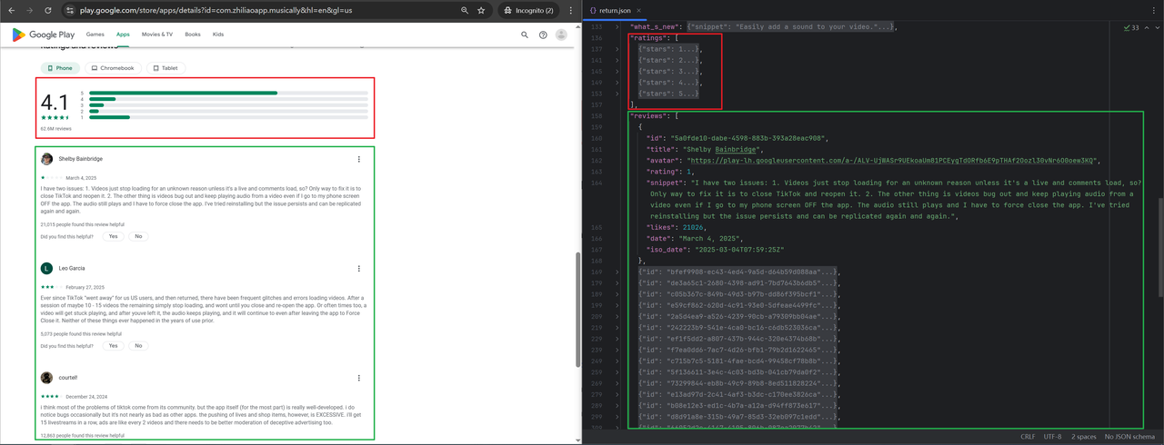Expand the folded review c05b367c block

(x=617, y=294)
